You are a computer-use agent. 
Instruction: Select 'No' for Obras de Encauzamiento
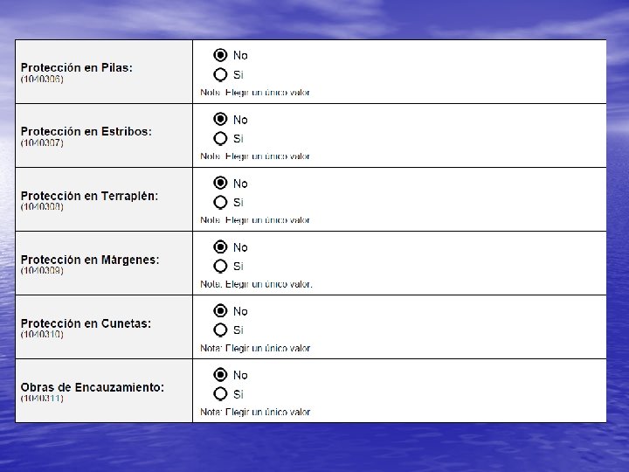click(221, 375)
